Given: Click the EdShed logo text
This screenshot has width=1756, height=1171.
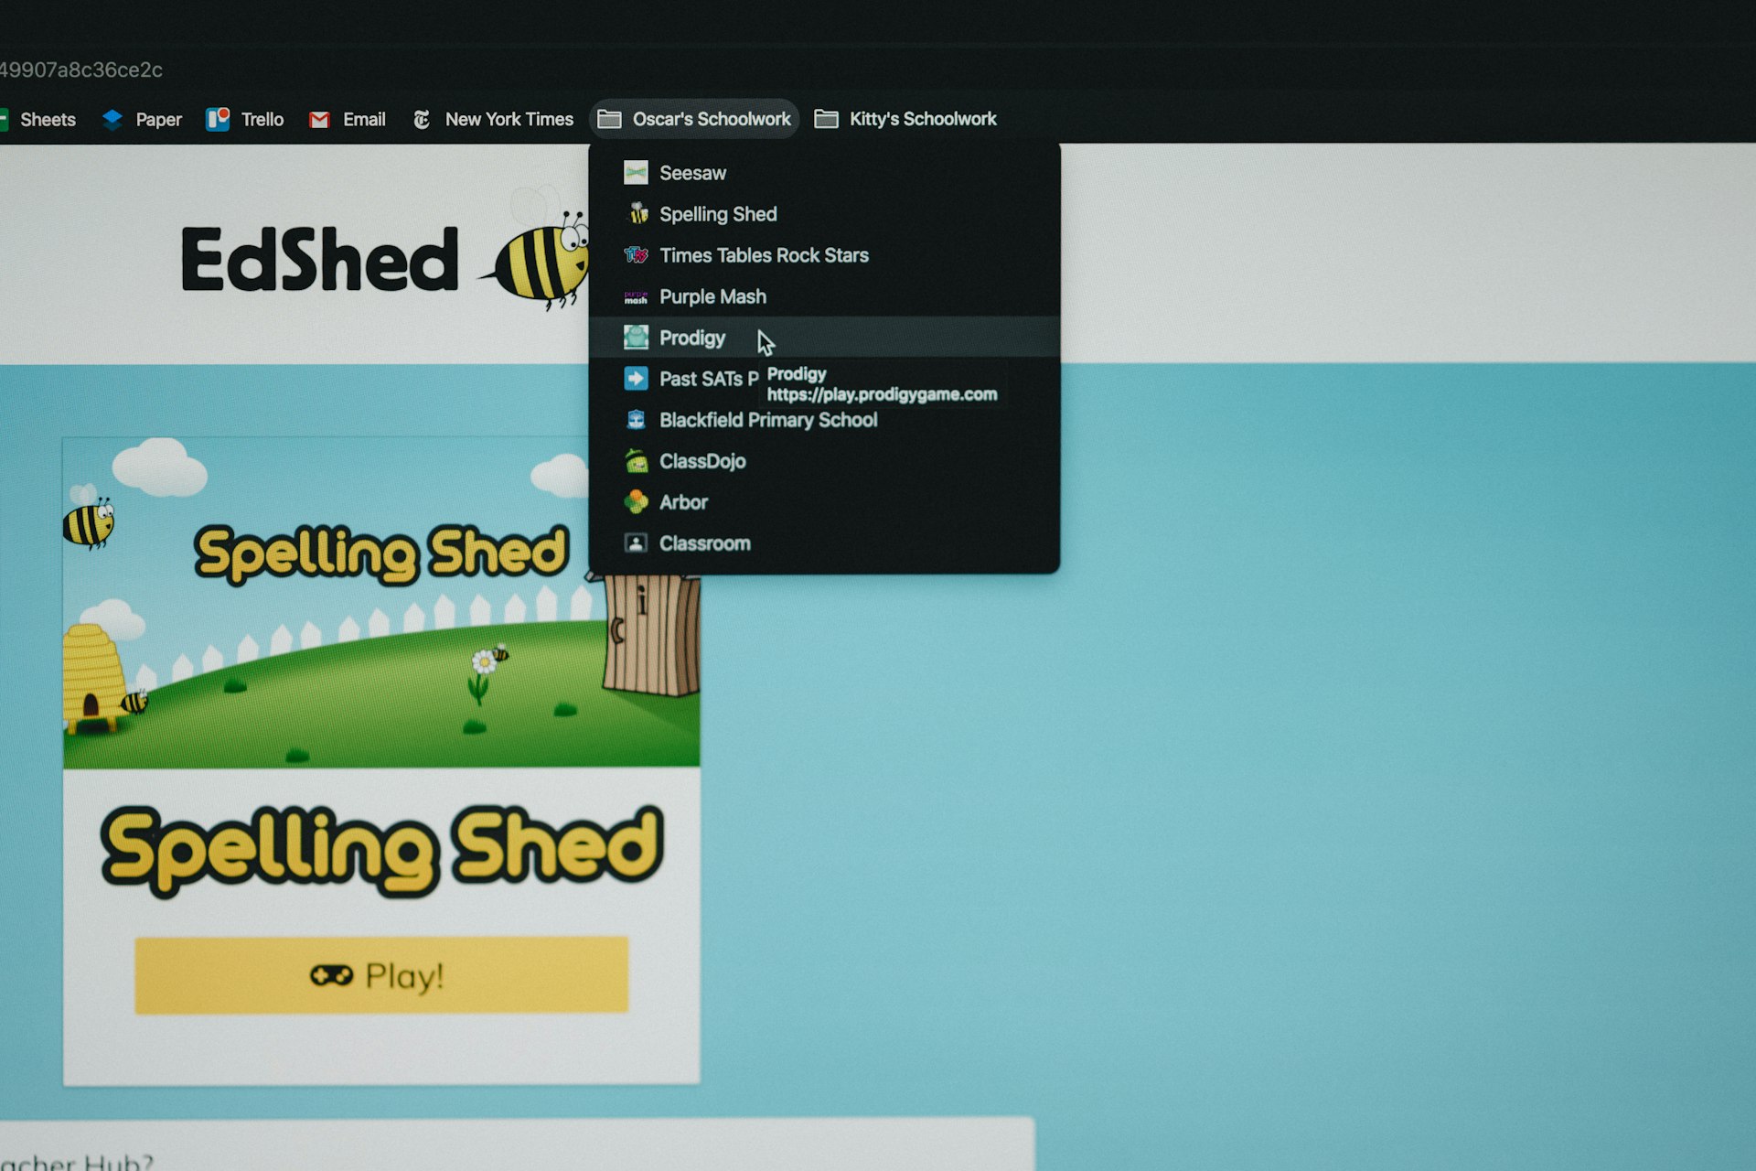Looking at the screenshot, I should click(319, 260).
